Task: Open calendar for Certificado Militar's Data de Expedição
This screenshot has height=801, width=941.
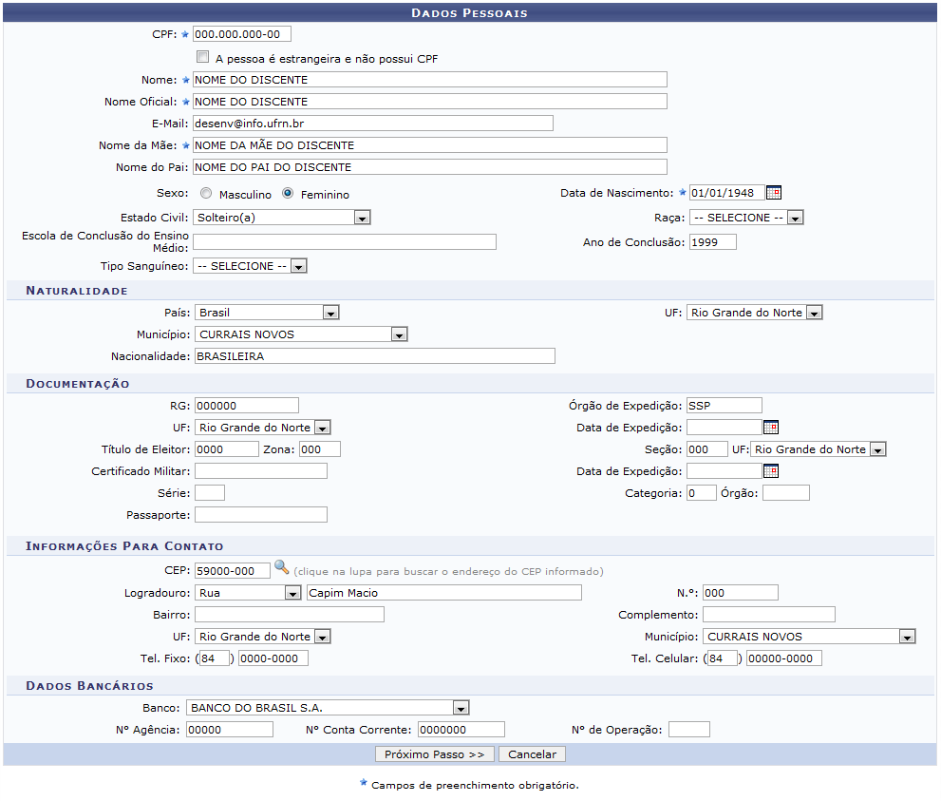Action: coord(771,470)
